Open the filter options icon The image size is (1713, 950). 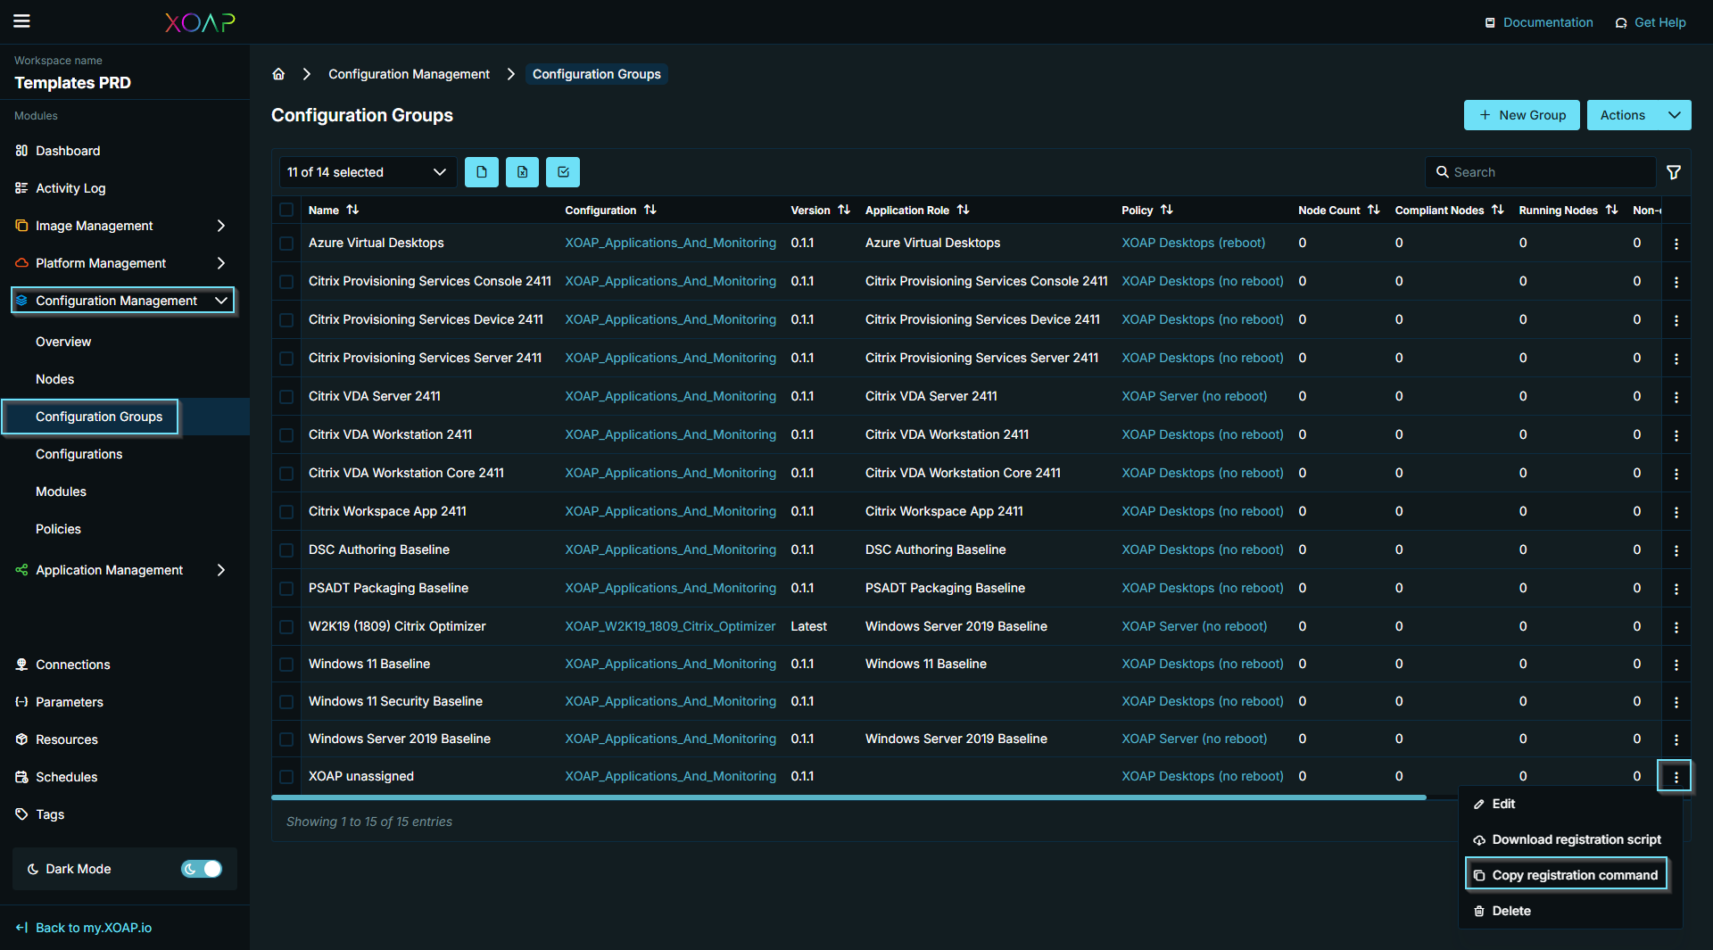[1675, 171]
